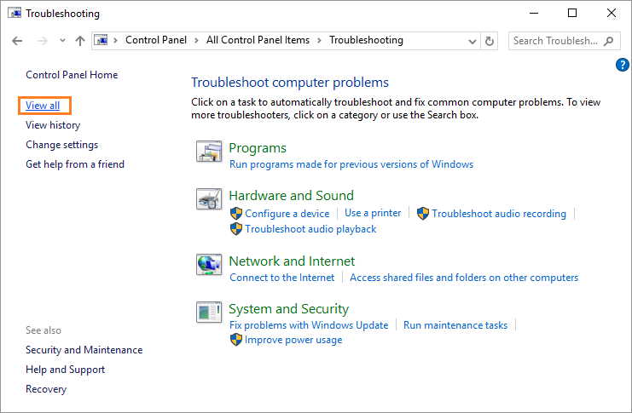This screenshot has width=632, height=413.
Task: Open System and Security category heading
Action: coord(288,309)
